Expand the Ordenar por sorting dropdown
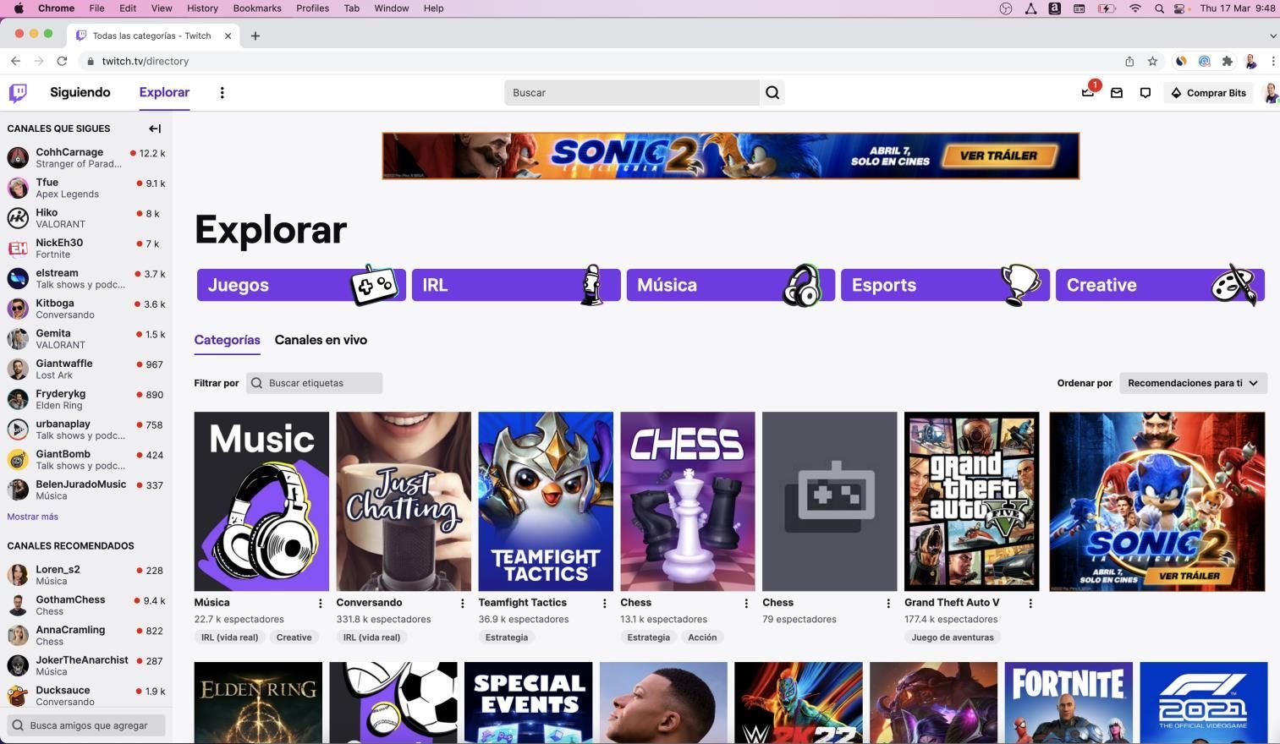 tap(1193, 383)
